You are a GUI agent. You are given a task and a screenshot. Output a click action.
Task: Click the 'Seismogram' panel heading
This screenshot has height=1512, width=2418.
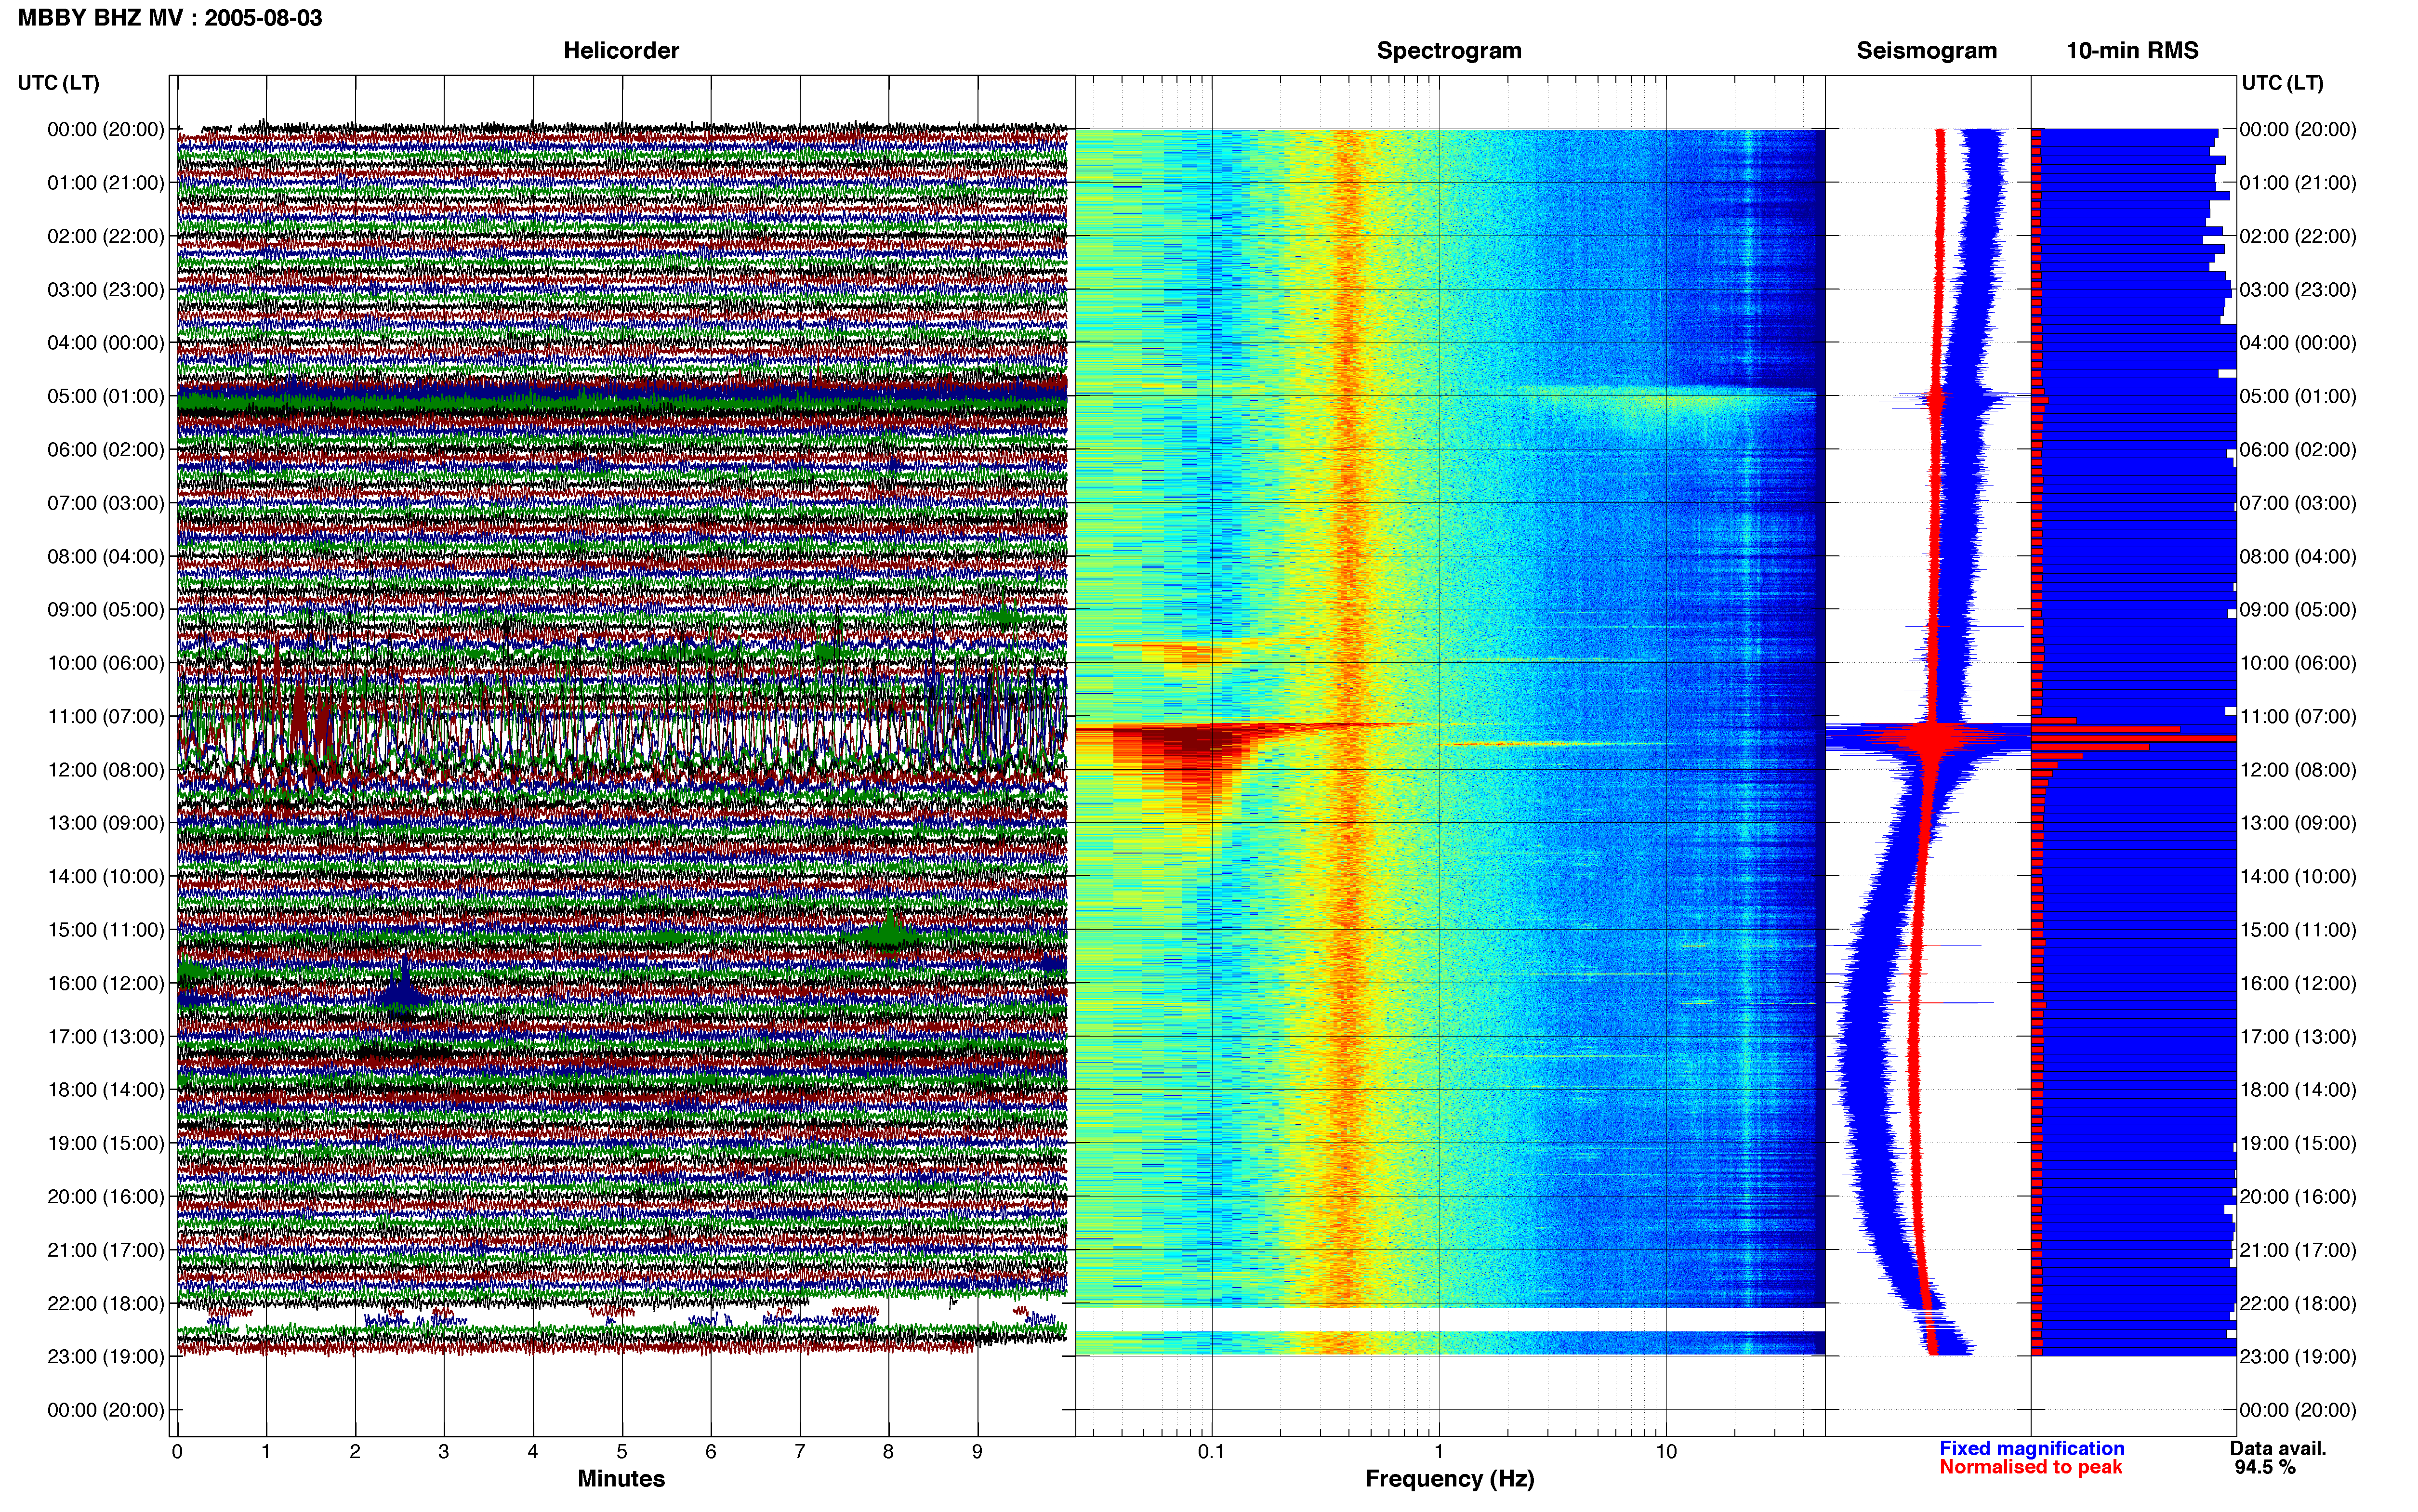pos(1926,51)
